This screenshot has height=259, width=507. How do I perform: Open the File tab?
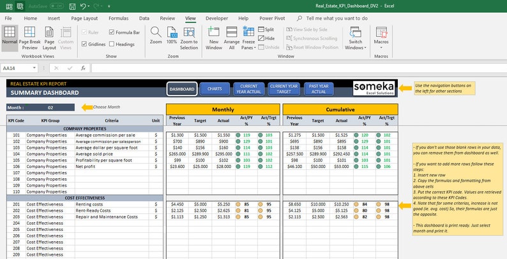tap(8, 18)
